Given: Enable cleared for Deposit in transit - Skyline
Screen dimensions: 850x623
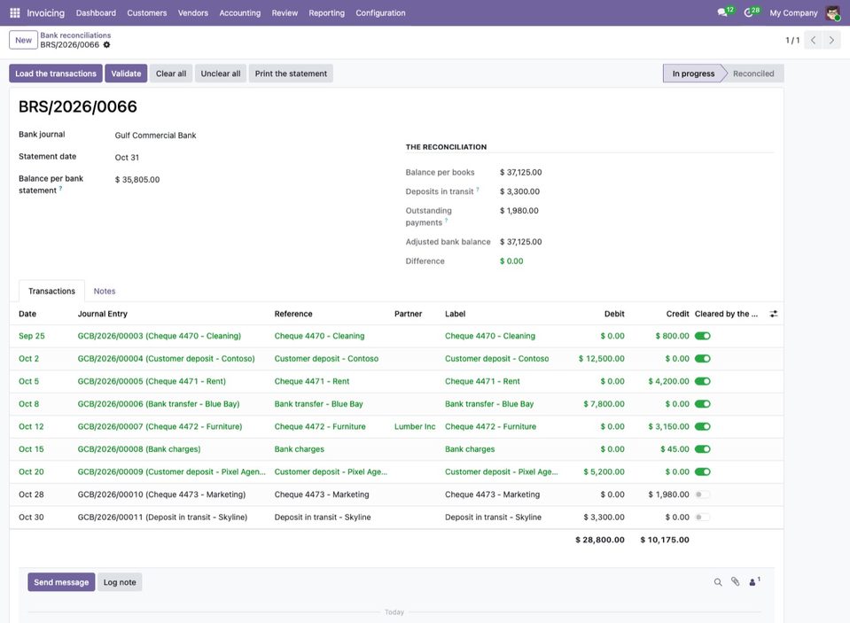Looking at the screenshot, I should pyautogui.click(x=703, y=518).
